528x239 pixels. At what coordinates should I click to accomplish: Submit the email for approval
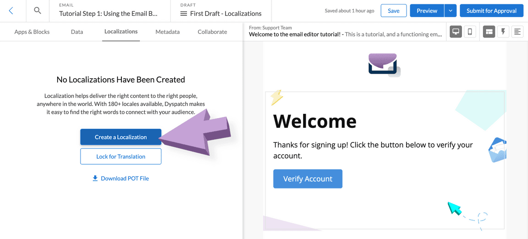click(x=491, y=11)
